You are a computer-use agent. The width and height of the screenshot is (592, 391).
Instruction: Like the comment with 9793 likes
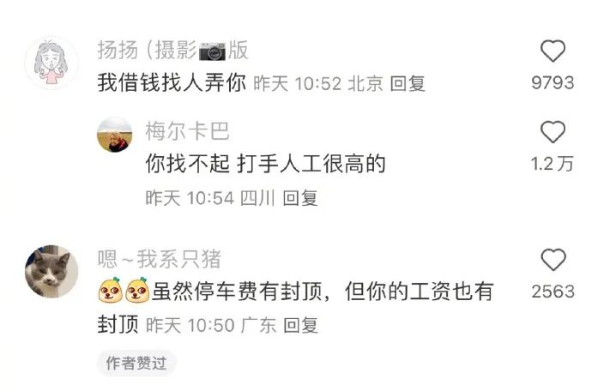pyautogui.click(x=553, y=51)
